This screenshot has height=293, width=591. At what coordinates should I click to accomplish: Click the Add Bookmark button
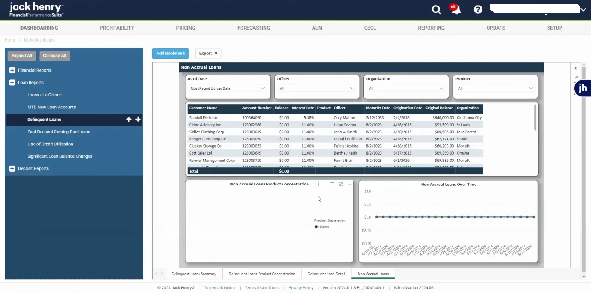(x=170, y=54)
